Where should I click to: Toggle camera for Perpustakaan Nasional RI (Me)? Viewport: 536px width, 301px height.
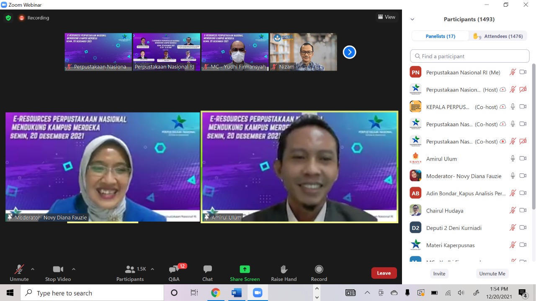[x=523, y=72]
